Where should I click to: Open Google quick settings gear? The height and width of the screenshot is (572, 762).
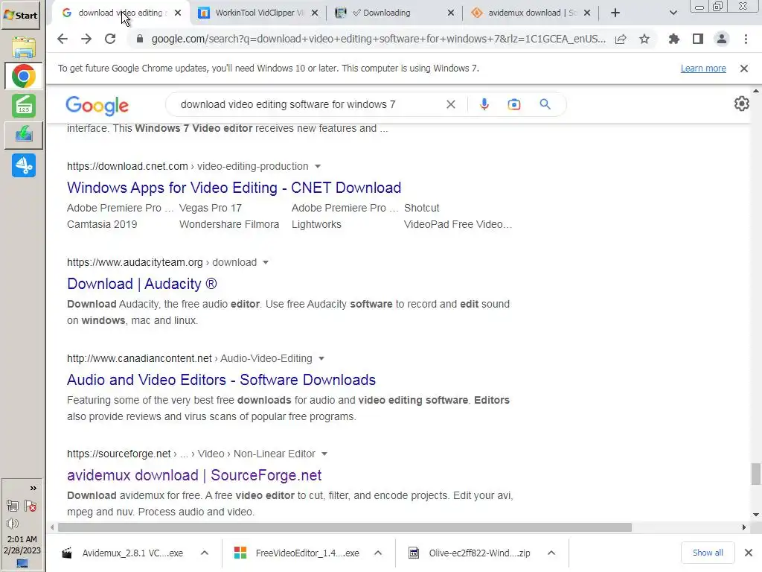point(742,104)
